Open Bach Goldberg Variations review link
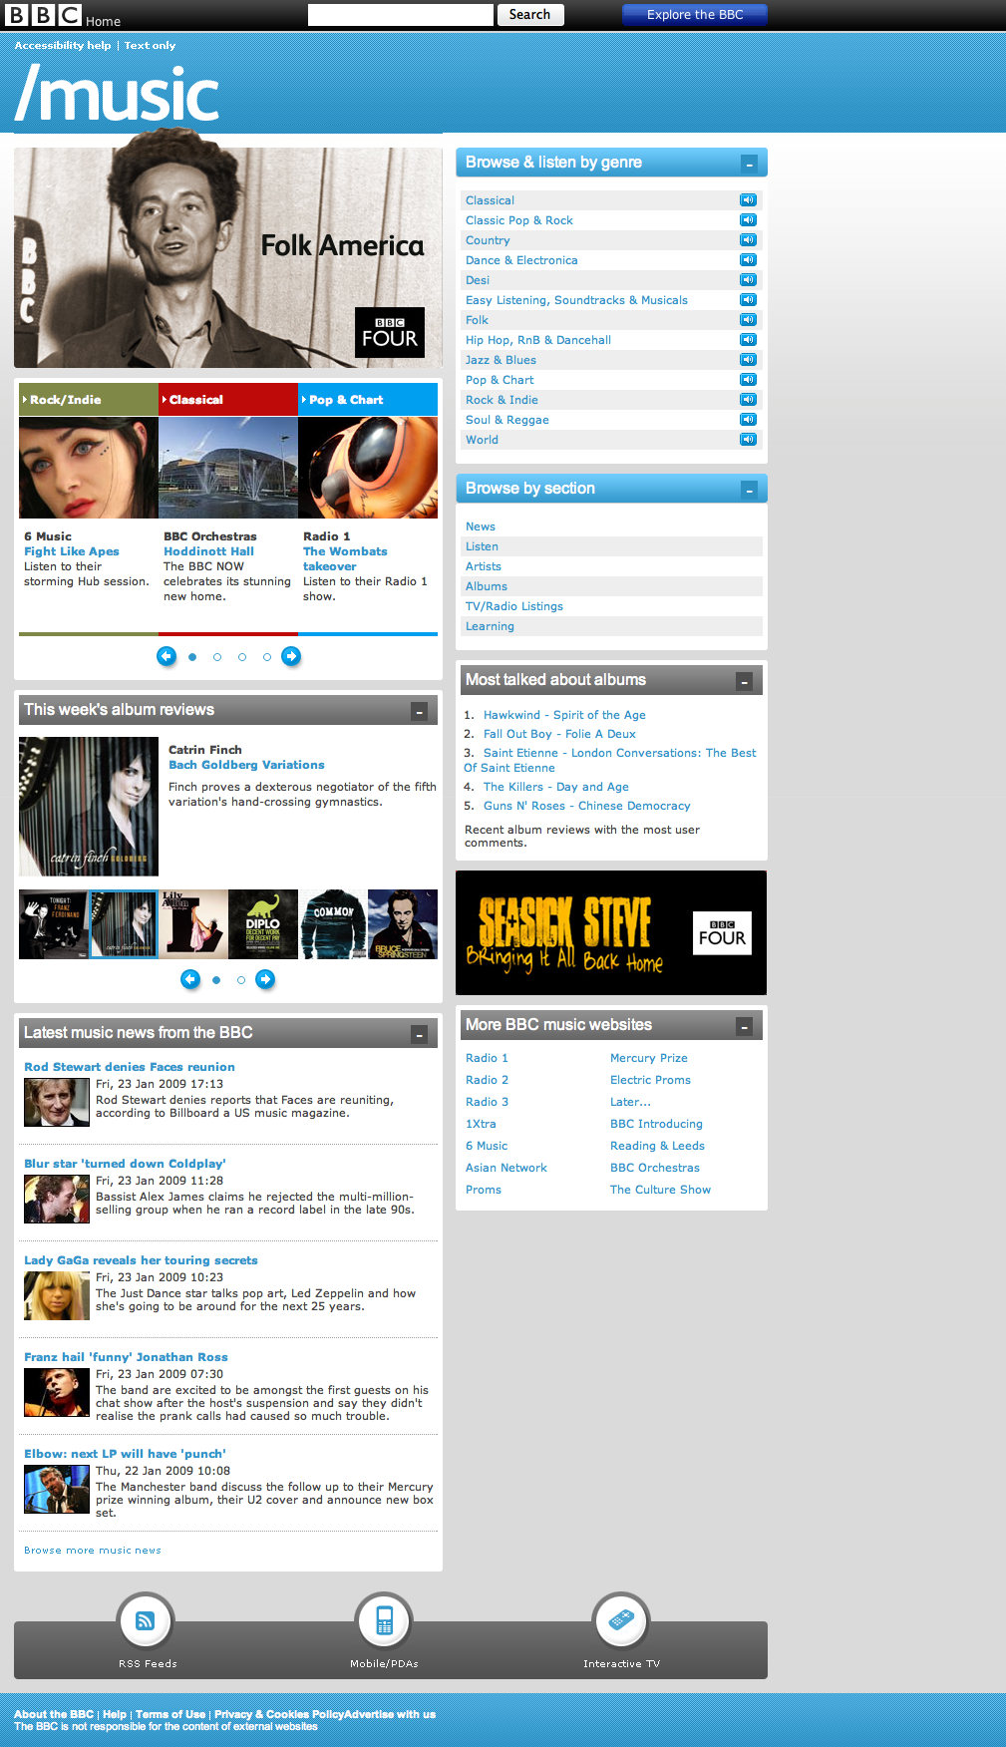1006x1747 pixels. tap(246, 765)
